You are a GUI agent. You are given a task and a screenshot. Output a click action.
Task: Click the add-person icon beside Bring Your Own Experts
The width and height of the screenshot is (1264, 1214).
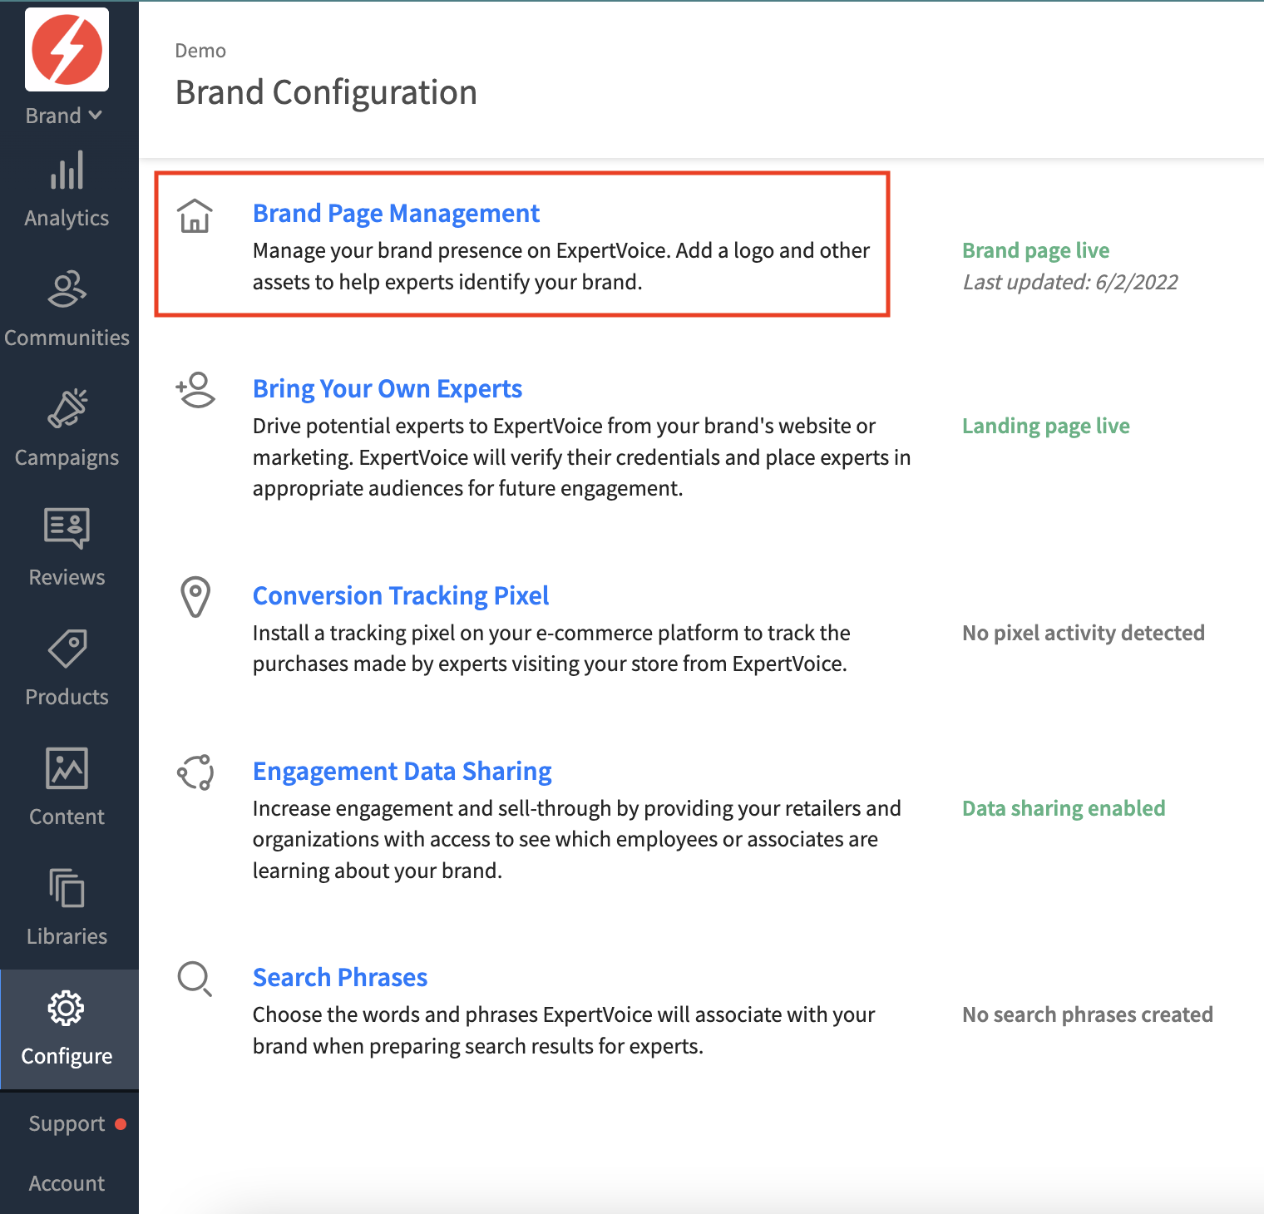coord(195,390)
